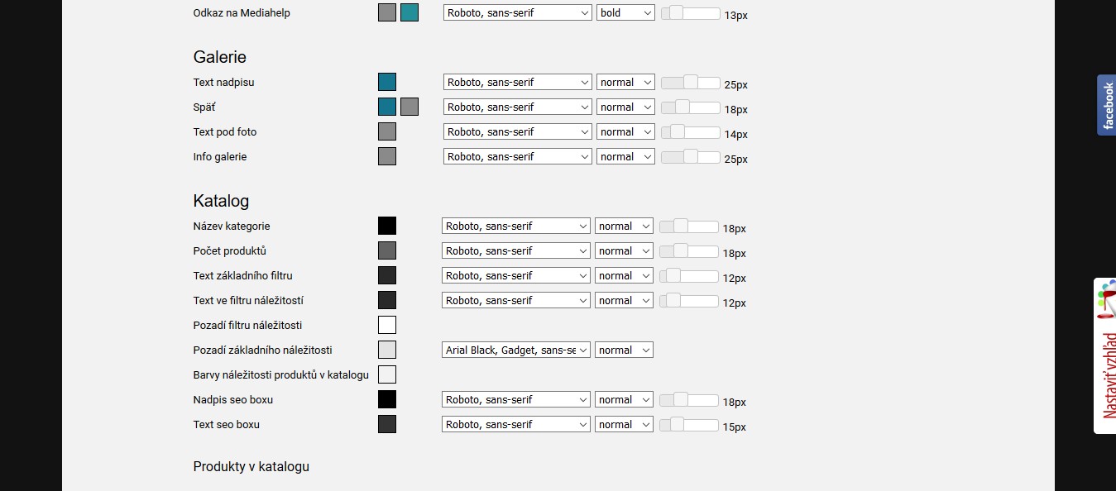The height and width of the screenshot is (491, 1116).
Task: Open the Nastaviť vzhľad side panel
Action: point(1105,356)
